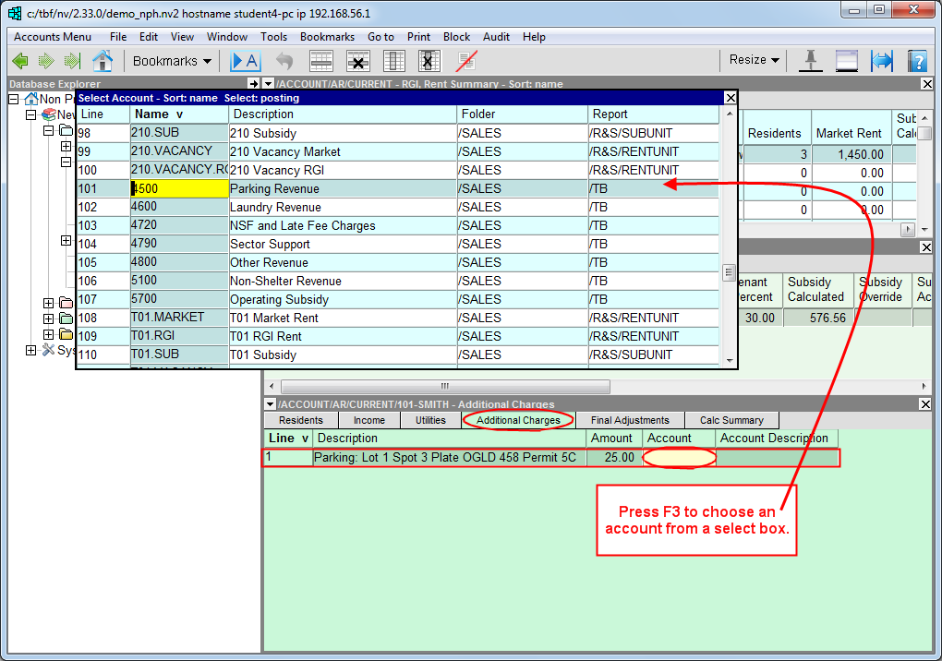Expand the yellow folder tree node
Image resolution: width=942 pixels, height=661 pixels.
49,333
